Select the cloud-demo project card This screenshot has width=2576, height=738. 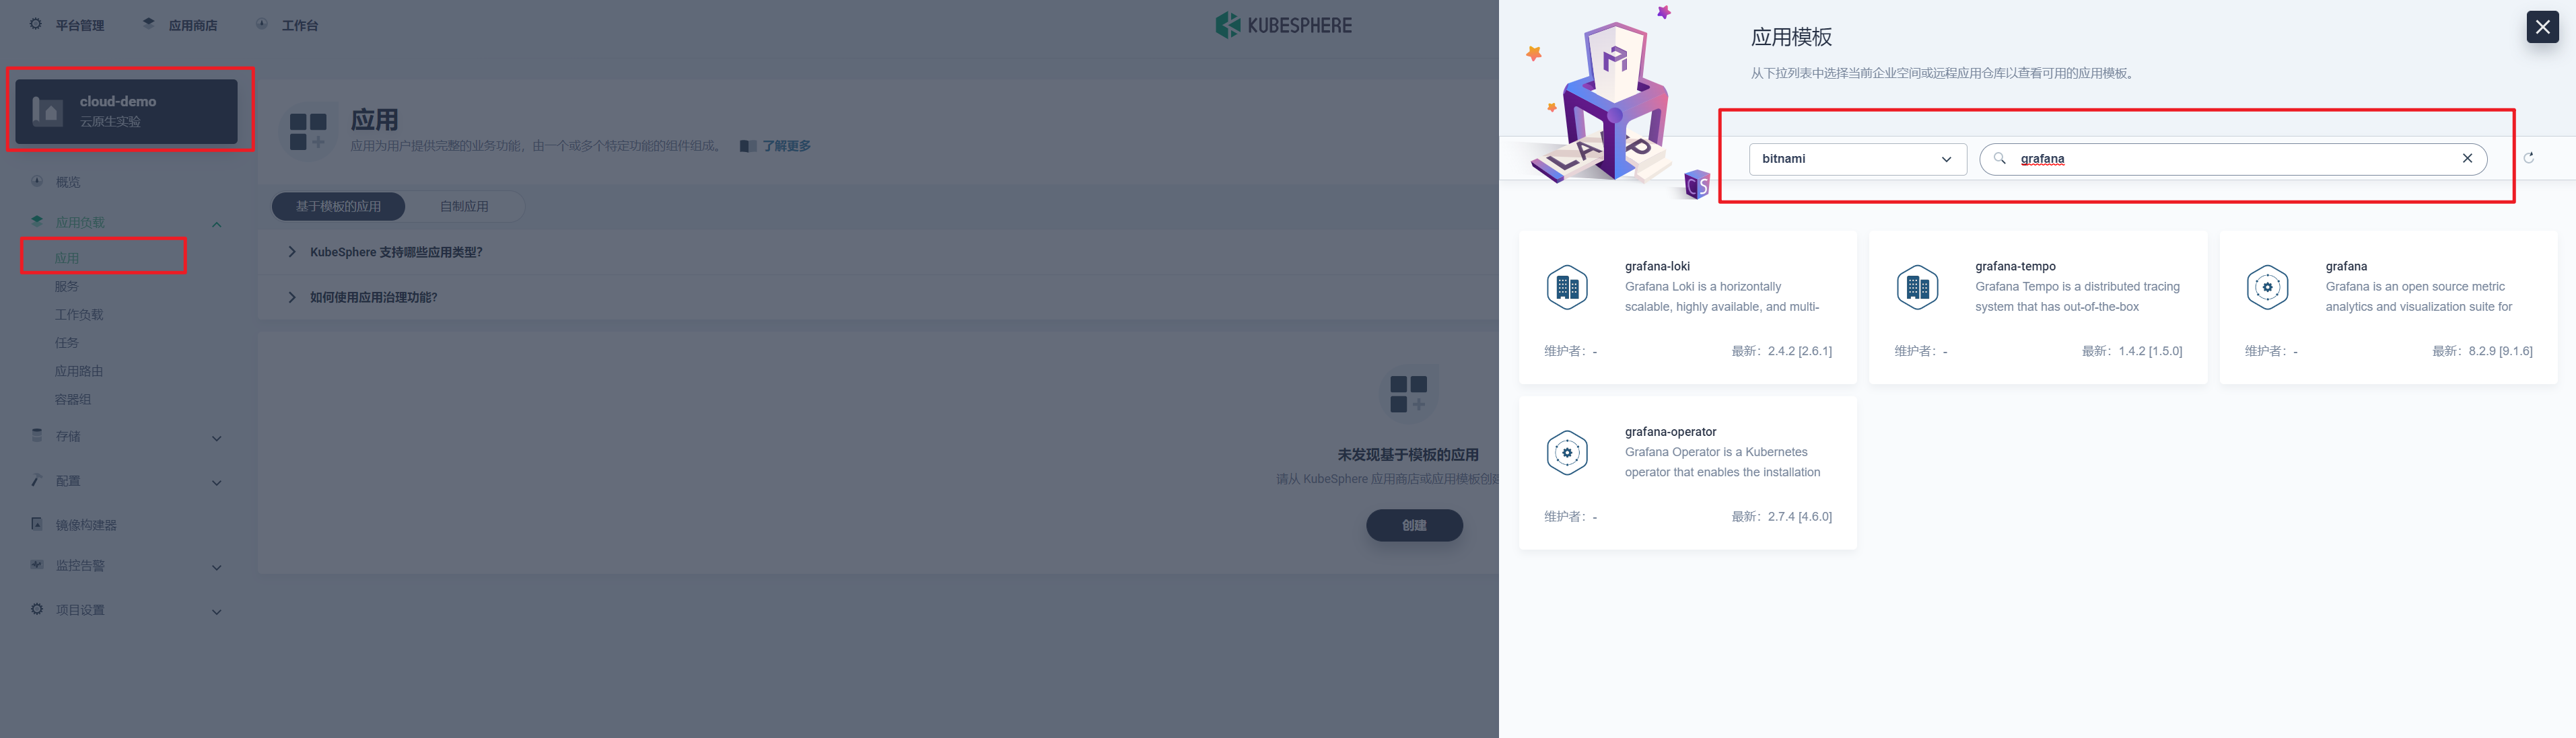click(x=126, y=111)
